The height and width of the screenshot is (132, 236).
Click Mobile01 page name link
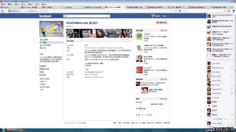[x=147, y=34]
